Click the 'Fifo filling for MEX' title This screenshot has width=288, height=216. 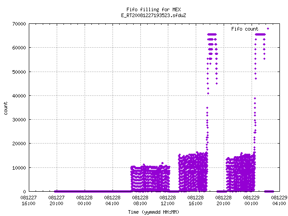[x=153, y=9]
